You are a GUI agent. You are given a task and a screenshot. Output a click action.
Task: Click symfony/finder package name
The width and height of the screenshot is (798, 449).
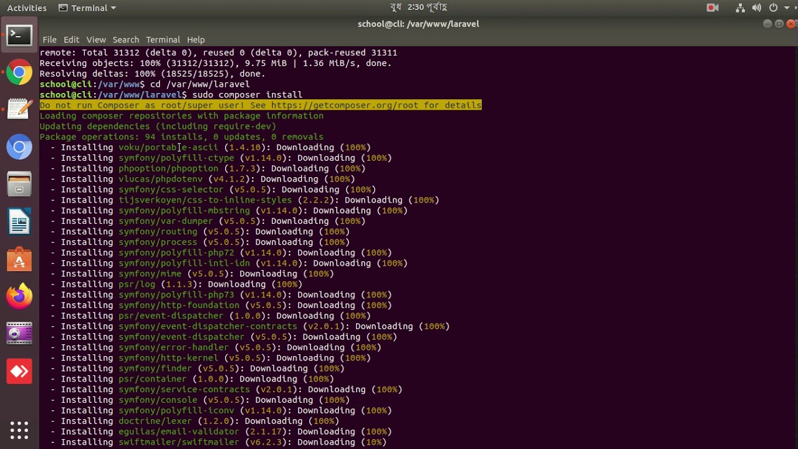pos(155,369)
